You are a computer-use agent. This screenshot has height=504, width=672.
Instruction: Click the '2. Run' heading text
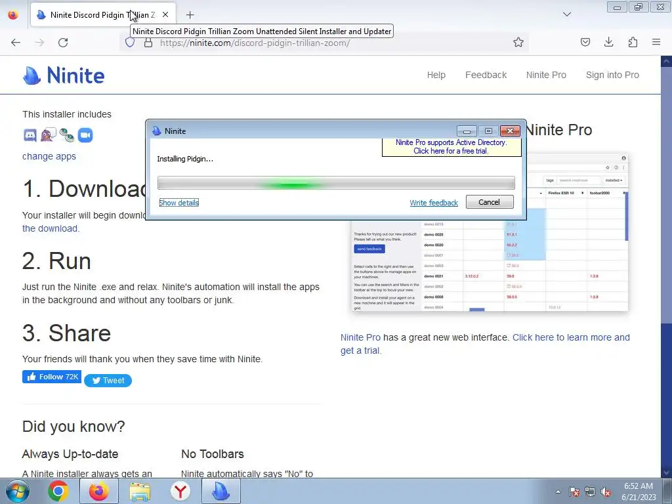(x=56, y=261)
